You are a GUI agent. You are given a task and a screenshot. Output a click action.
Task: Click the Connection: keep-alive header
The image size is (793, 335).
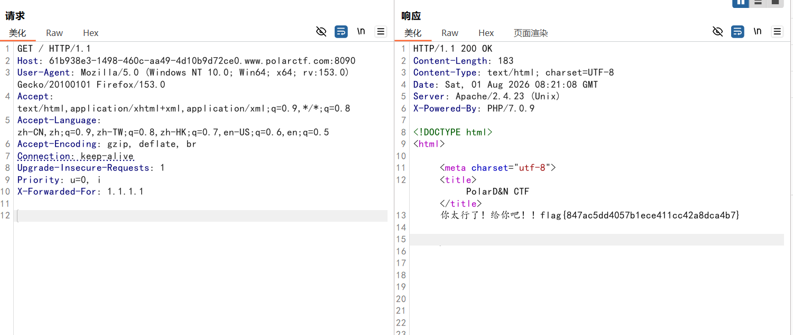(76, 156)
